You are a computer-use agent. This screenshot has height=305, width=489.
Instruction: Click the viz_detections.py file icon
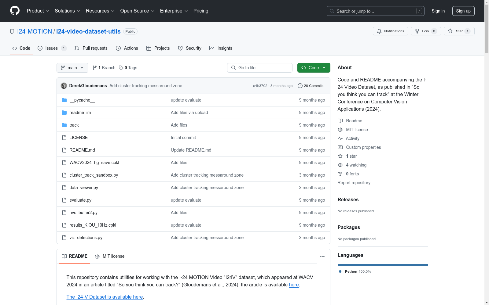point(64,238)
